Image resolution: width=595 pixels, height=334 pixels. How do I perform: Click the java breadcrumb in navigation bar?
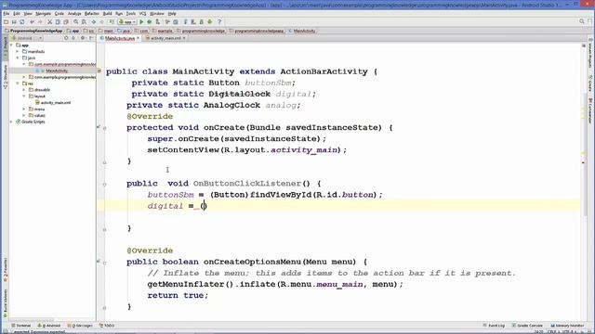pyautogui.click(x=124, y=31)
